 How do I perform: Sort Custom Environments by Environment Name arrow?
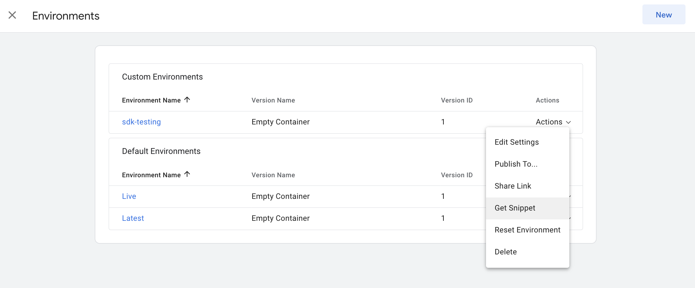tap(187, 100)
